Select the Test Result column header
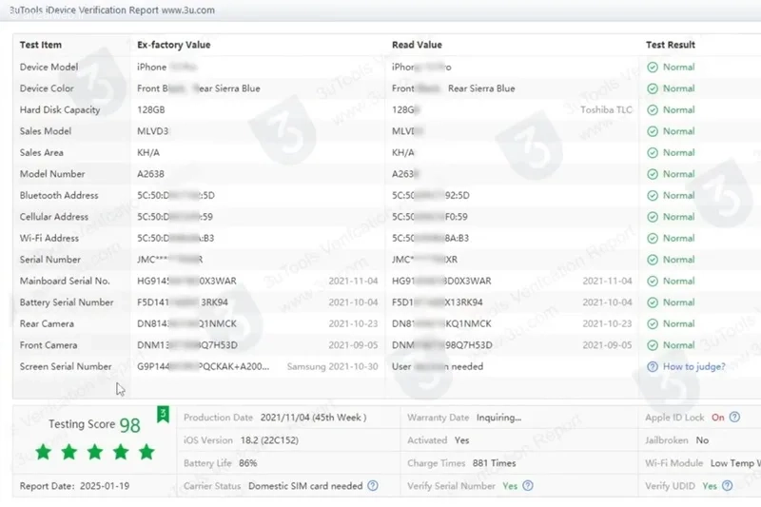Screen dimensions: 761x507 pyautogui.click(x=671, y=45)
